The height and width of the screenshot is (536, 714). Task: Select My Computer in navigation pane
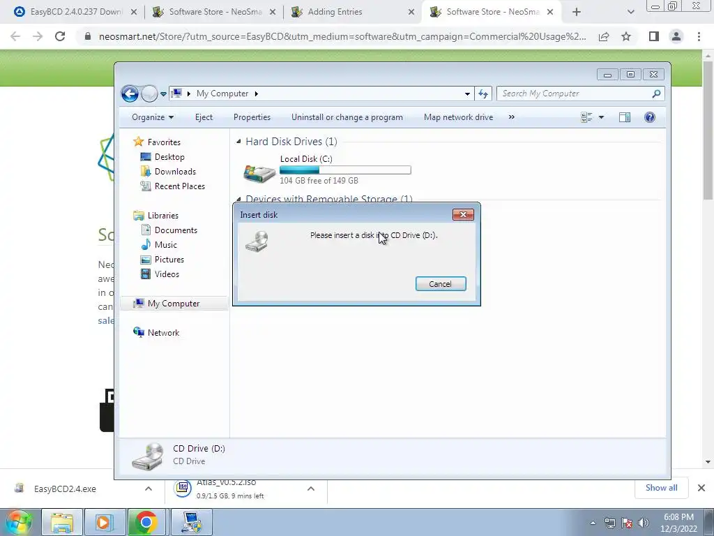173,304
